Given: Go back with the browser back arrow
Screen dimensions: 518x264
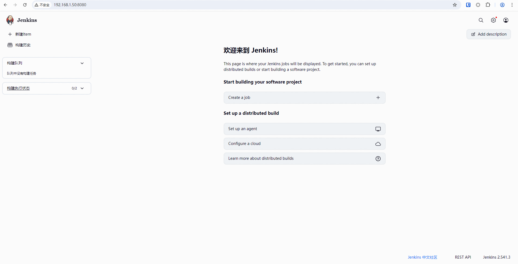Looking at the screenshot, I should tap(5, 5).
